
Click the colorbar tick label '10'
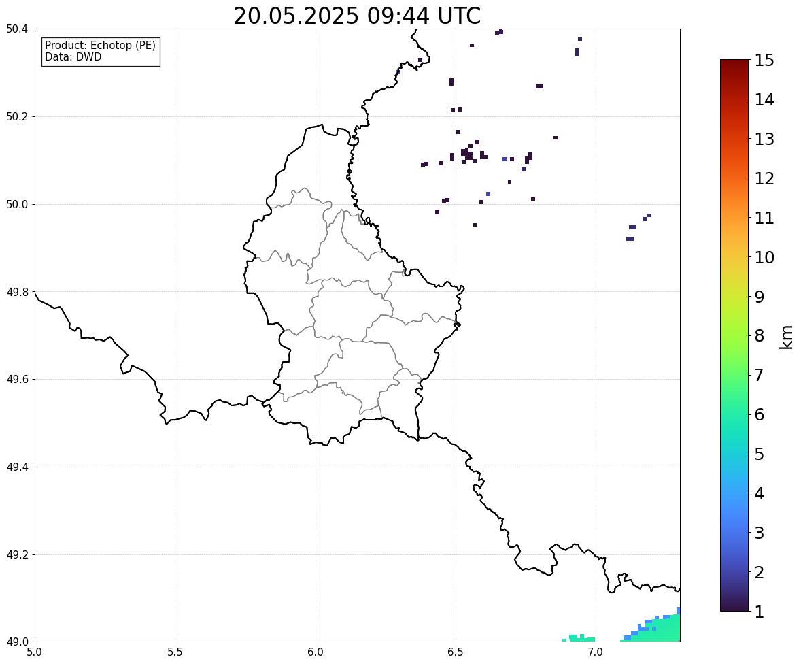click(x=764, y=257)
